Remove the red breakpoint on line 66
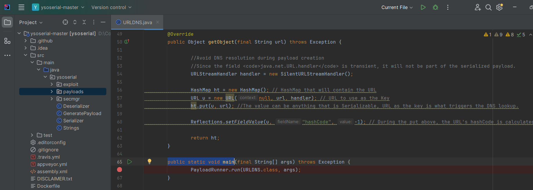533x190 pixels. pyautogui.click(x=119, y=170)
